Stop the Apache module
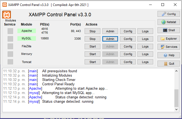Image resolution: width=182 pixels, height=119 pixels. coord(92,31)
